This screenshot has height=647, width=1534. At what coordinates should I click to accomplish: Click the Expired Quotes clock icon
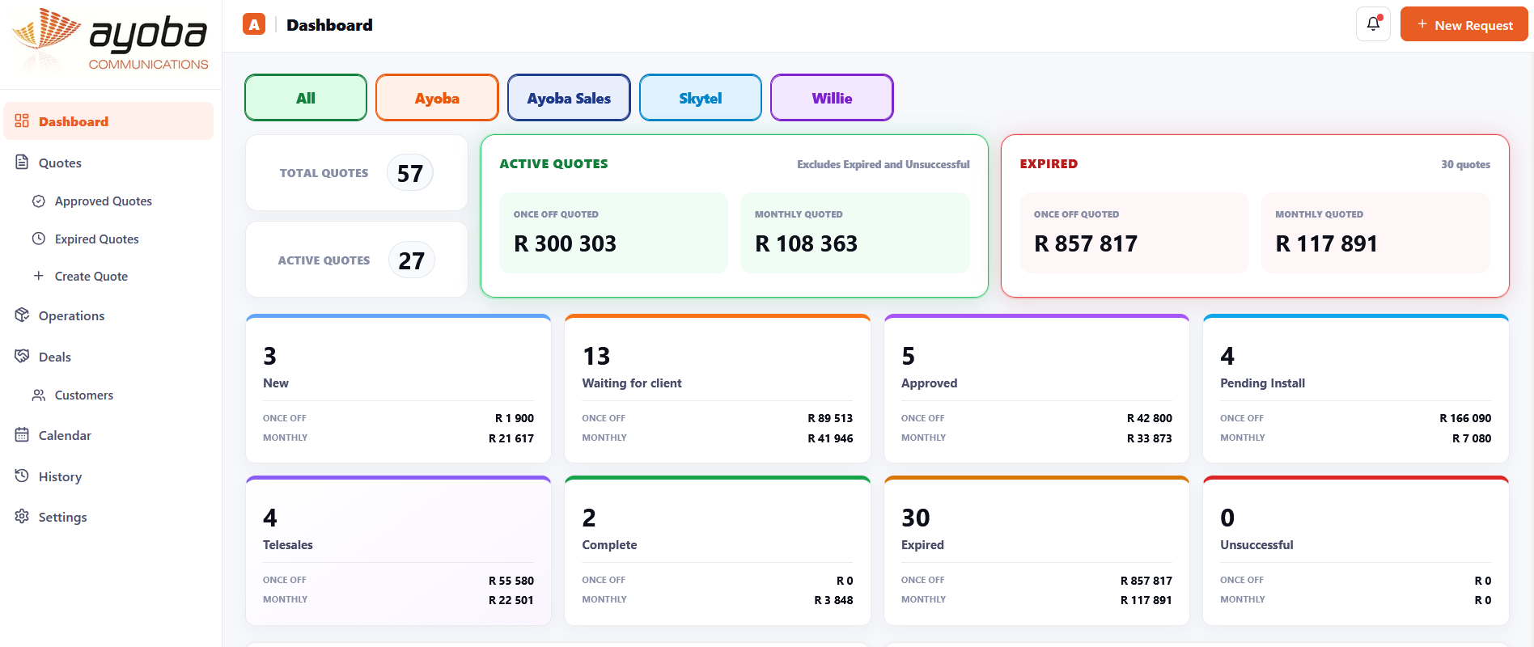38,239
